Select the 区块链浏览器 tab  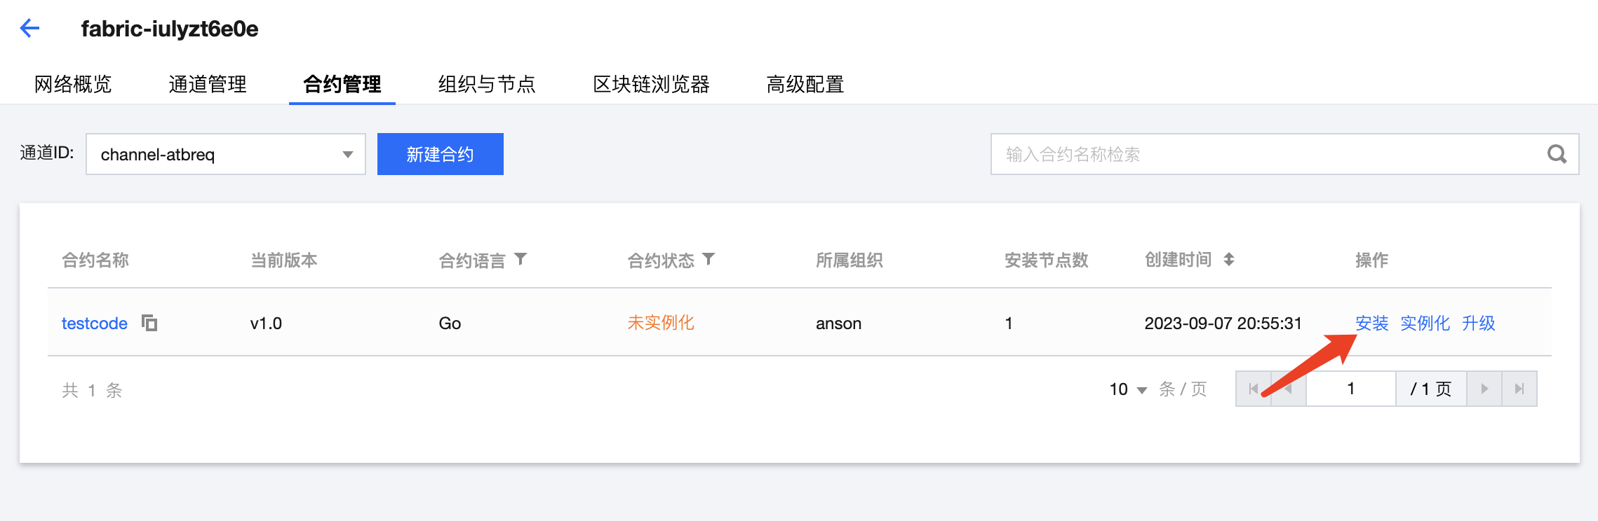tap(651, 84)
